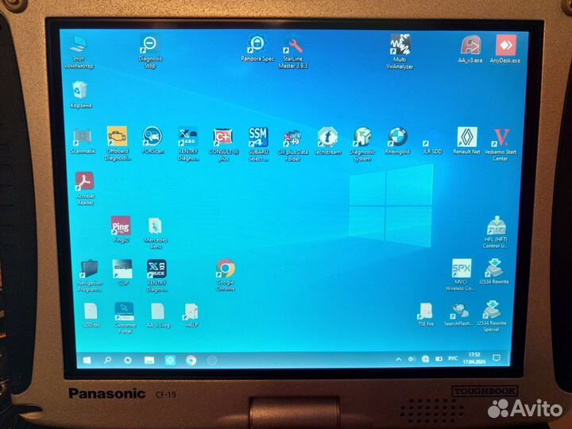Select the AA_v3.log file

coord(158,315)
